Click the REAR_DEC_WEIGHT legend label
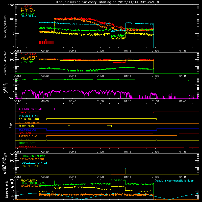 [x=31, y=166]
